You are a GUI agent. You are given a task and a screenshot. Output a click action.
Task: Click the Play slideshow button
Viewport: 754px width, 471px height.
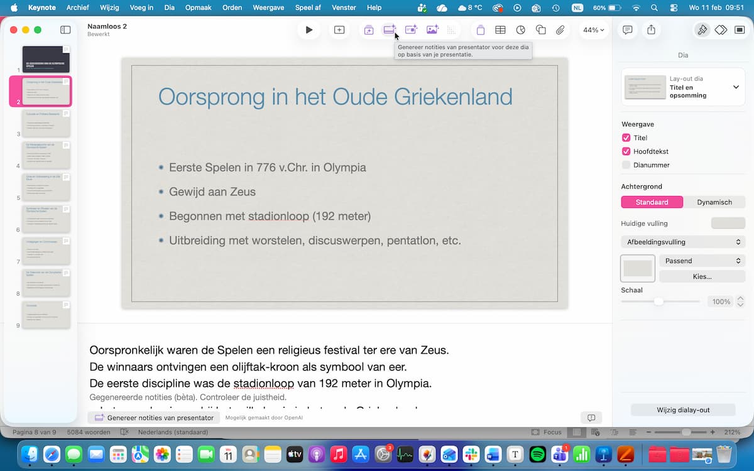[x=309, y=30]
